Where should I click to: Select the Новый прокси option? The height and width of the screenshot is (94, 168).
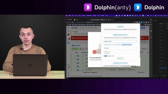click(117, 45)
